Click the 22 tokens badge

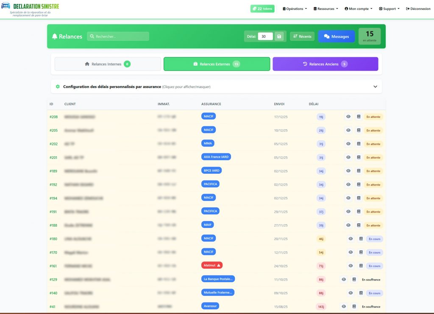click(262, 8)
